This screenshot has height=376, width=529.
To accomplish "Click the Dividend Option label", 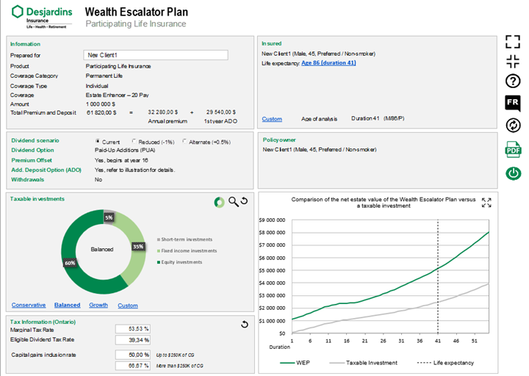I will coord(32,150).
